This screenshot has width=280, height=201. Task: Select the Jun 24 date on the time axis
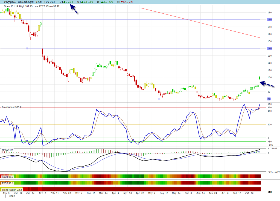coord(213,193)
